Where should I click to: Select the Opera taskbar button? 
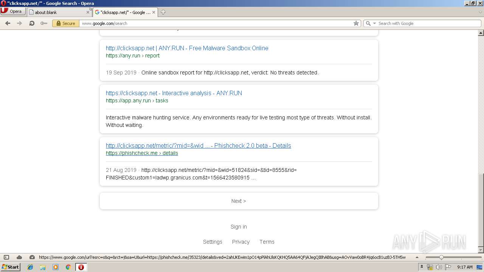tap(81, 267)
